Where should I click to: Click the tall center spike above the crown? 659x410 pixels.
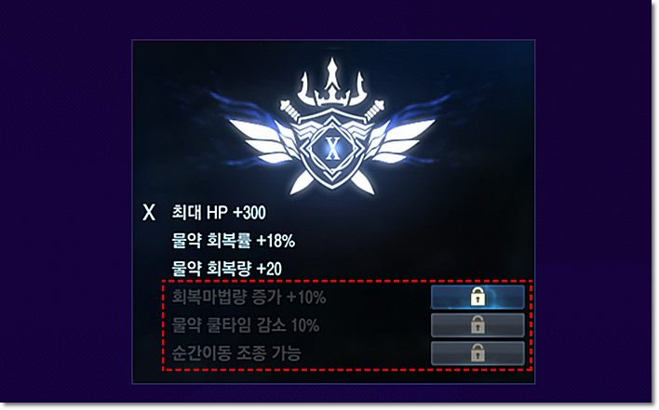(332, 73)
